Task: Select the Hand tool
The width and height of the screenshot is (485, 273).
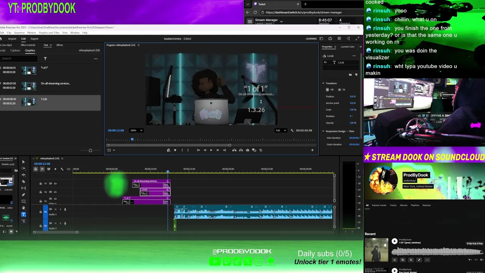Action: click(x=23, y=208)
